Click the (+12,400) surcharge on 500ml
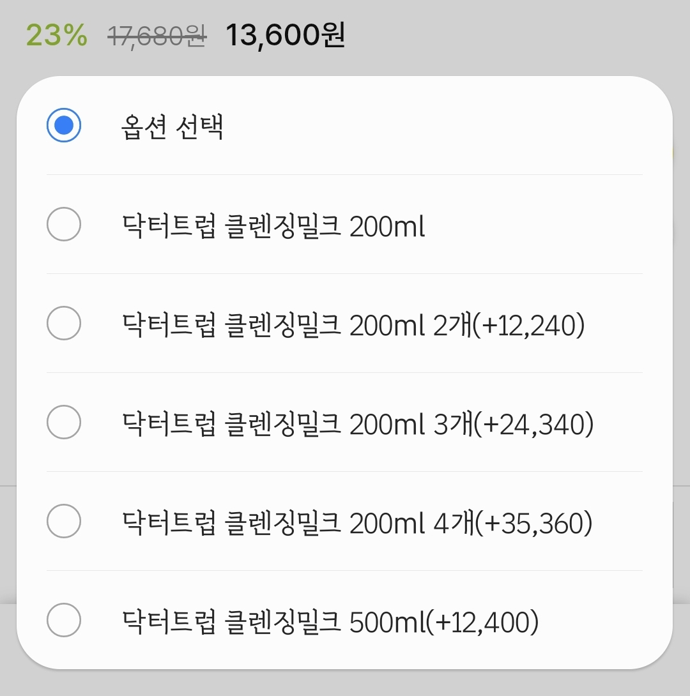The width and height of the screenshot is (690, 696). click(482, 622)
